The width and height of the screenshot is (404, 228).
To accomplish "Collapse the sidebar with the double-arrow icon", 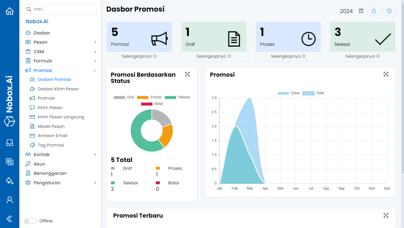I will [10, 219].
